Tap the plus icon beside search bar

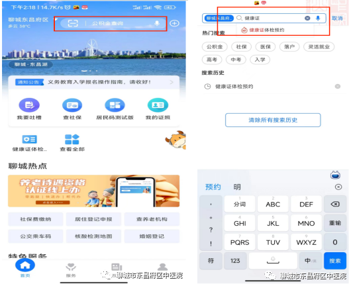point(175,23)
